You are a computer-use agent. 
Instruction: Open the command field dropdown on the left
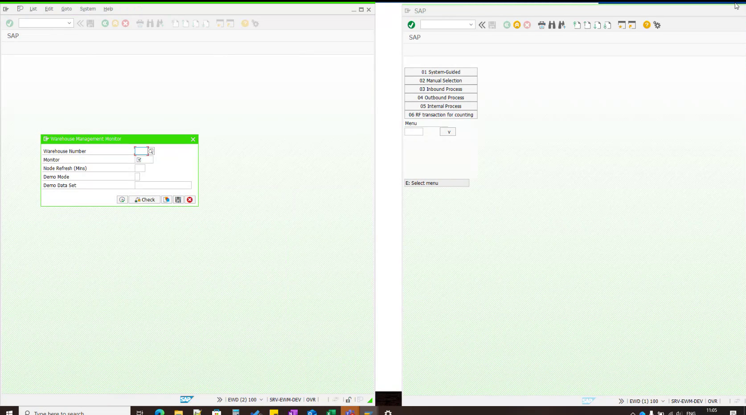point(69,23)
